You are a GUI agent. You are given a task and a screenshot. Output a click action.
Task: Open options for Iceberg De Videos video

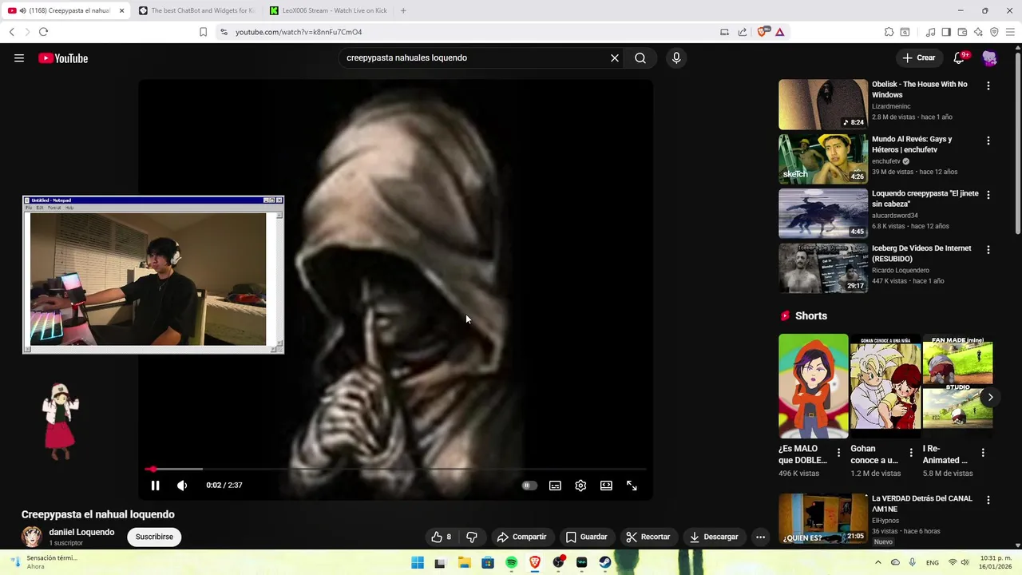point(988,249)
